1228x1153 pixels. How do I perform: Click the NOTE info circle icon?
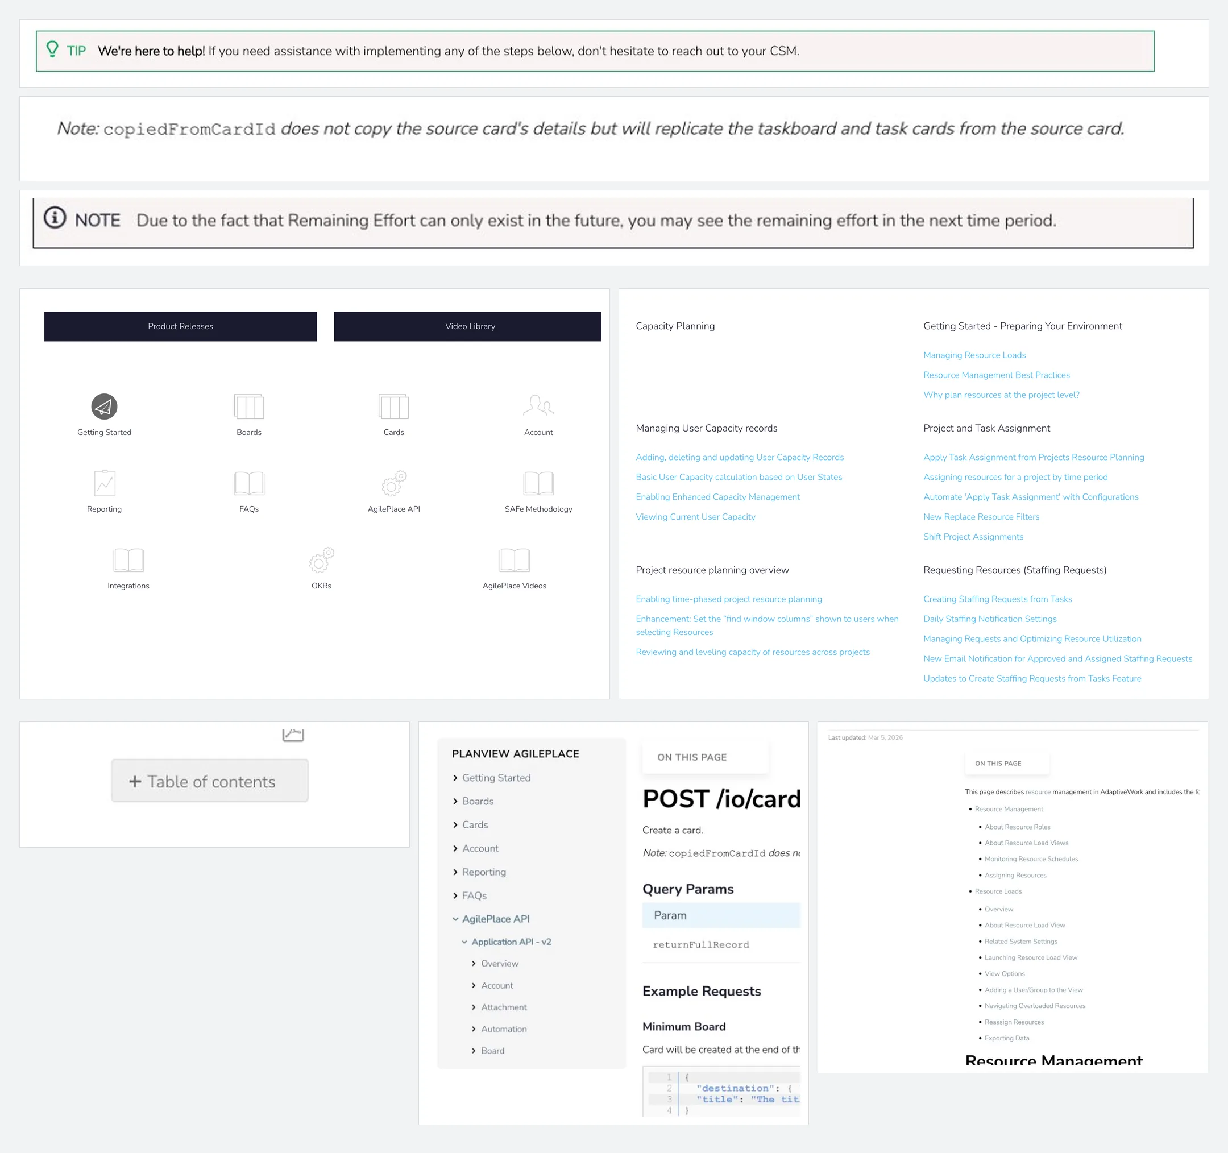[x=55, y=217]
